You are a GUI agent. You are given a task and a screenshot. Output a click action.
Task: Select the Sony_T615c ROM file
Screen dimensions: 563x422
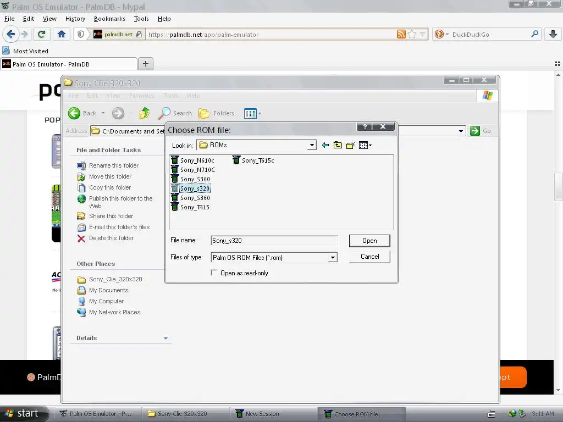(x=253, y=160)
